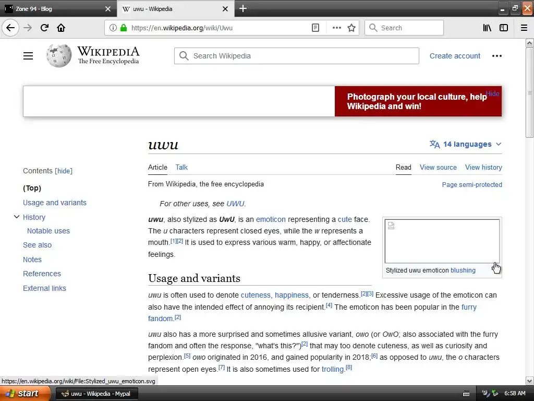Viewport: 534px width, 401px height.
Task: Open the browser home page
Action: tap(61, 28)
